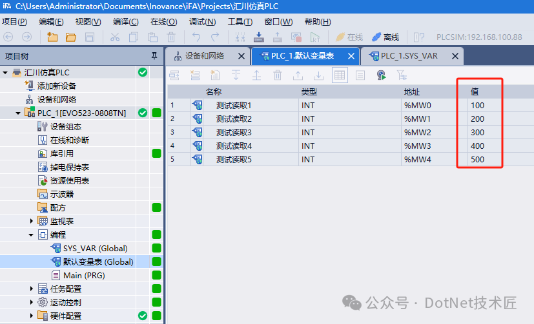Click the add new variable row icon
Viewport: 534px width, 324px height.
tap(195, 75)
